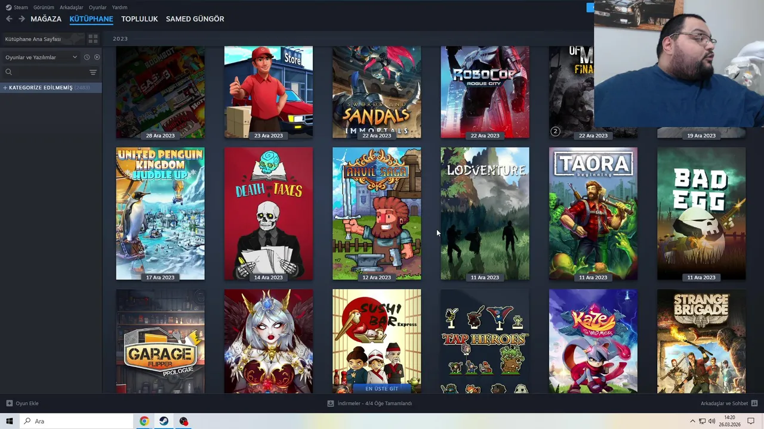Image resolution: width=764 pixels, height=429 pixels.
Task: Open the delivery store game dated 23 Ara 2023
Action: (269, 92)
